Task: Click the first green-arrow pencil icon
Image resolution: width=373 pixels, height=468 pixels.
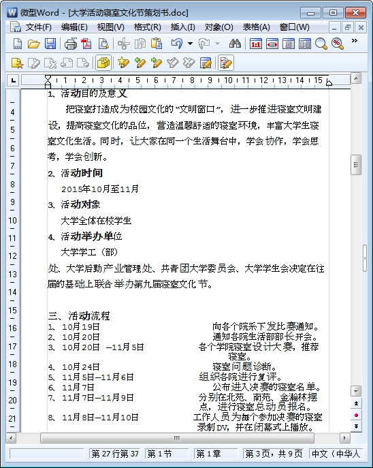Action: click(x=140, y=63)
